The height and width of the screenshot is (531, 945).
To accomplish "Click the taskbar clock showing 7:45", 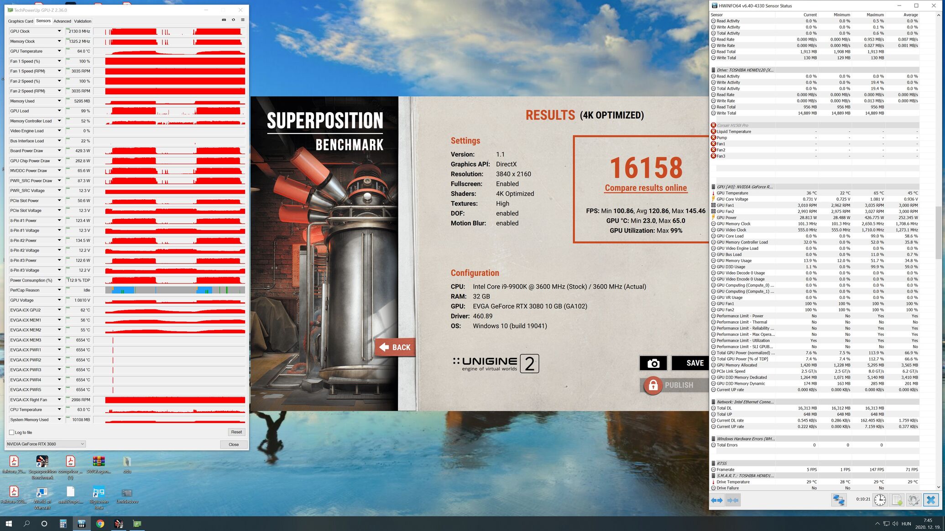I will coord(927,524).
